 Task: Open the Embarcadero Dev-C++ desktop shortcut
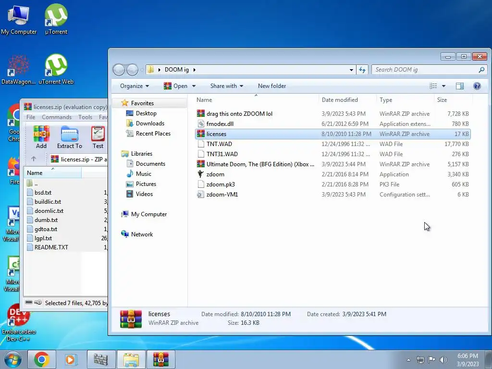(x=19, y=323)
